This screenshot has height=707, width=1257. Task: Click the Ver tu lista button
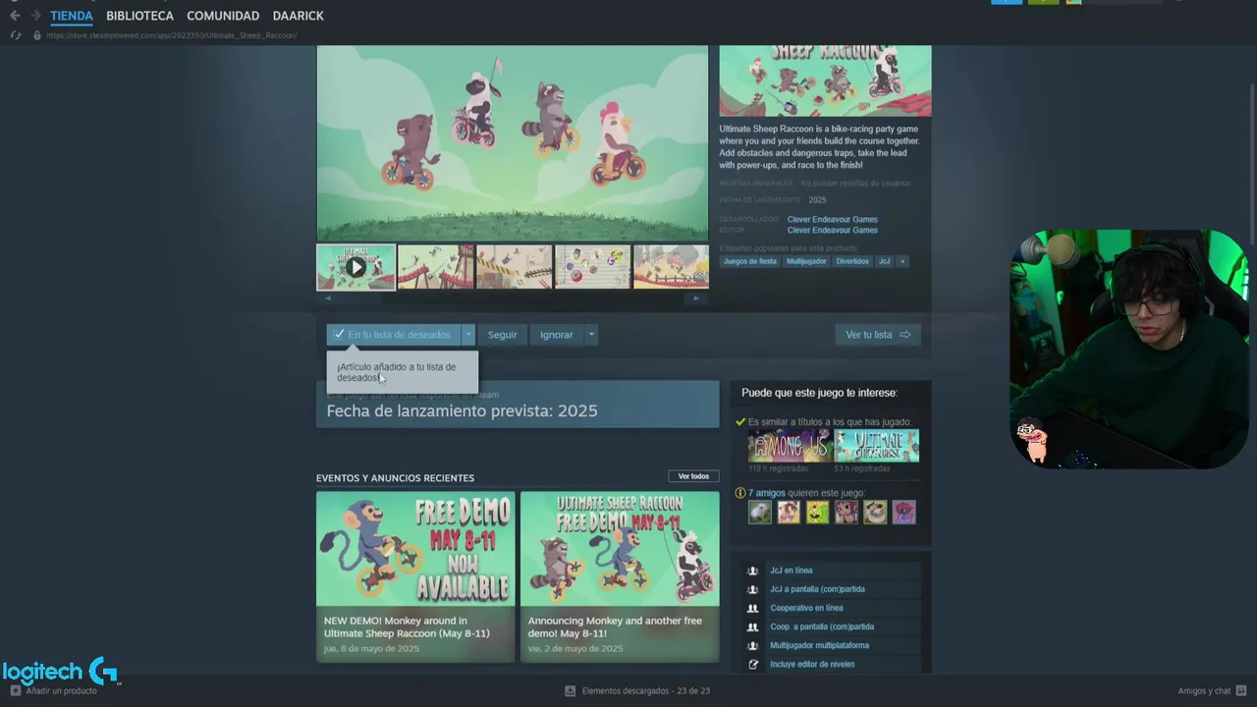(878, 335)
